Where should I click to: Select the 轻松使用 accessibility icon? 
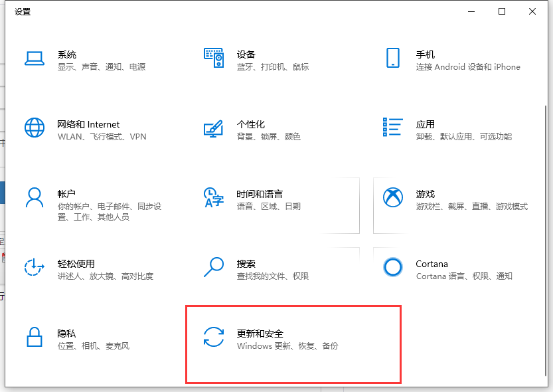tap(35, 267)
